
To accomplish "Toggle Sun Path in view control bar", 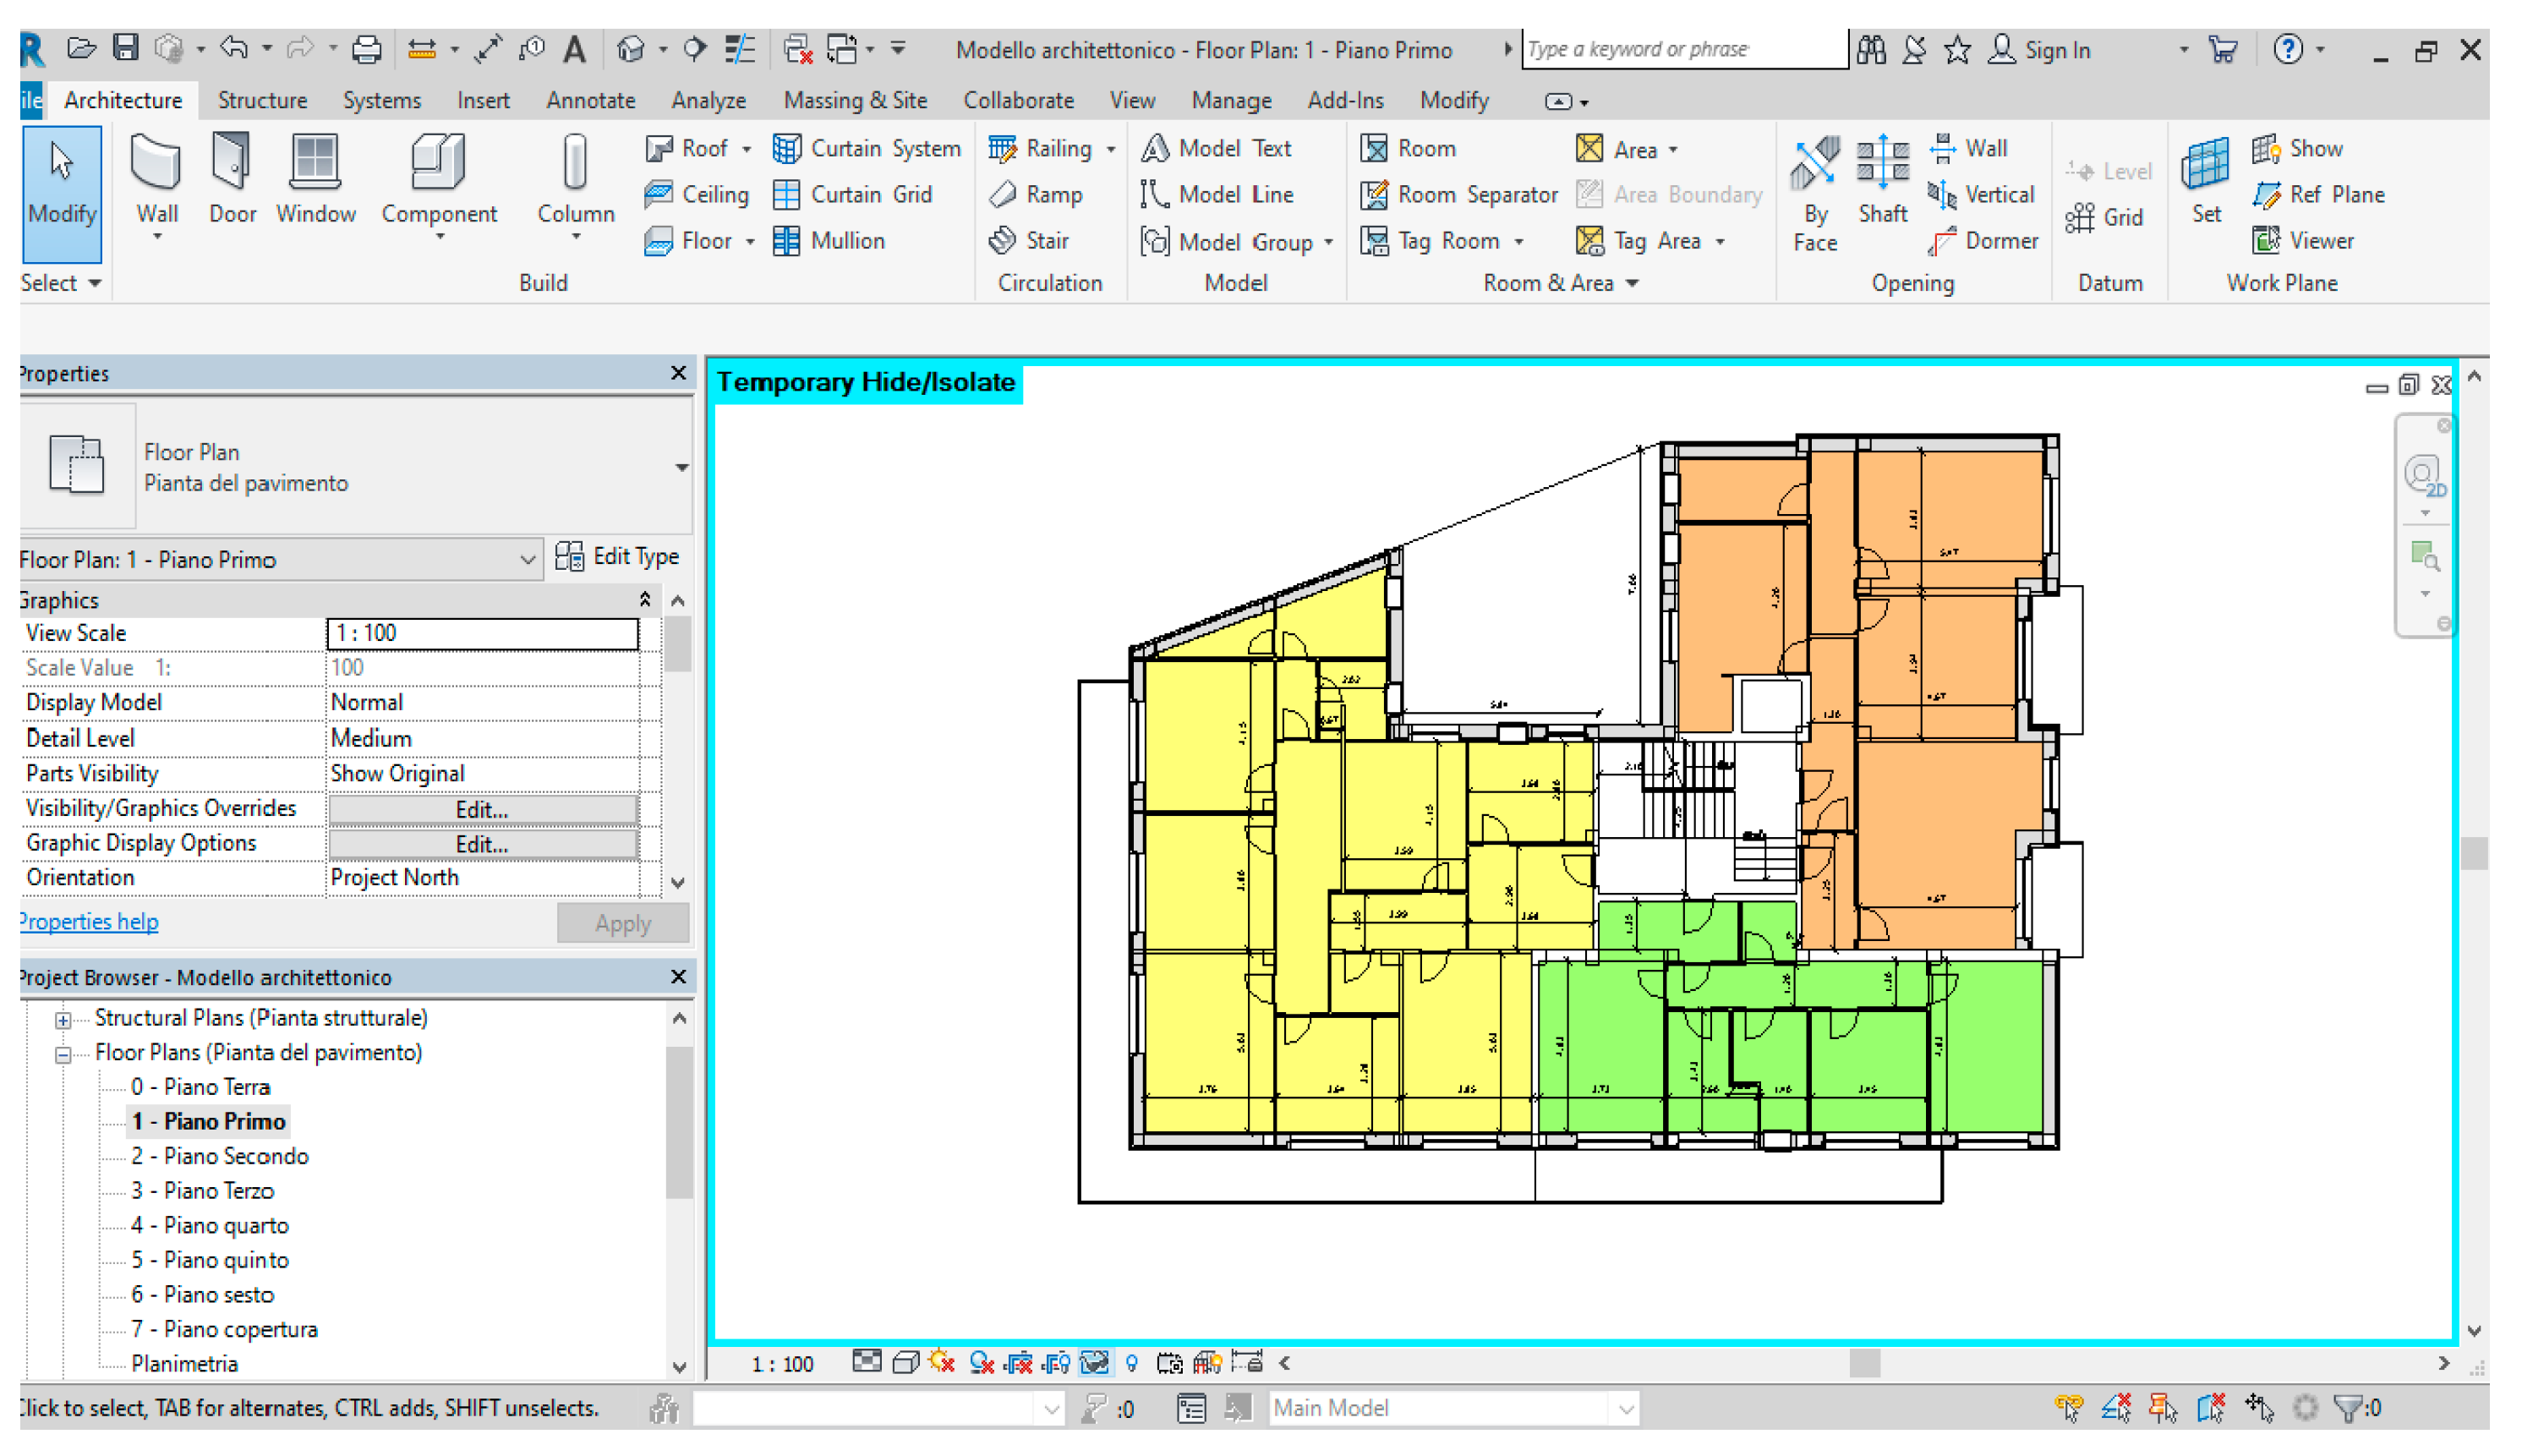I will click(x=942, y=1363).
